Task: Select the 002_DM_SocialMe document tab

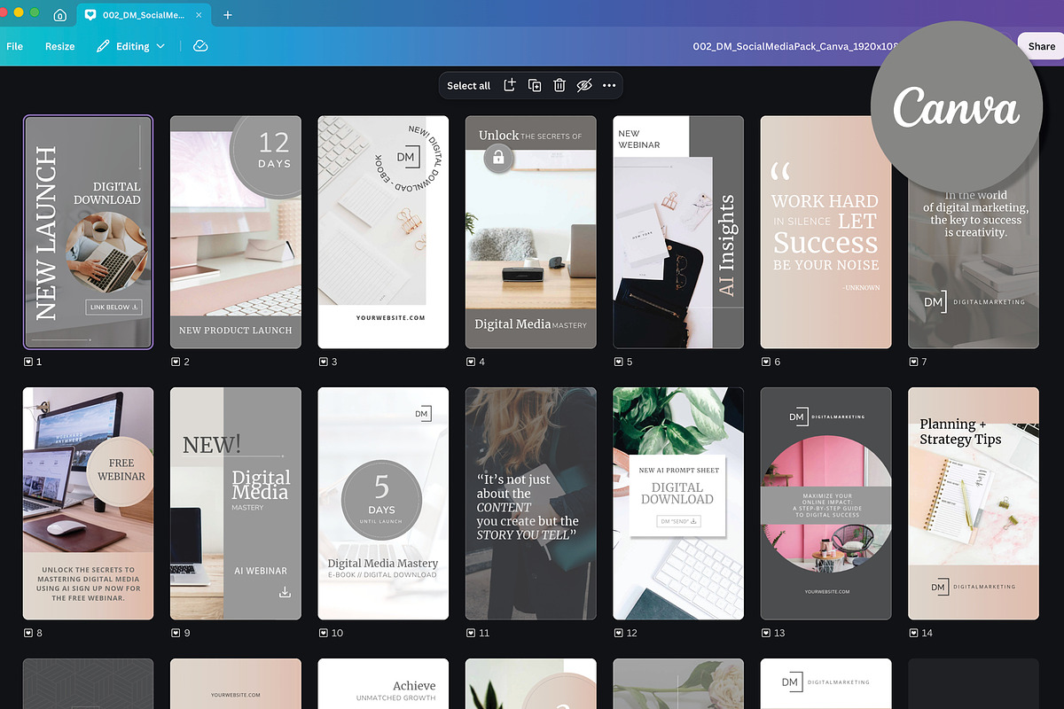Action: (x=143, y=15)
